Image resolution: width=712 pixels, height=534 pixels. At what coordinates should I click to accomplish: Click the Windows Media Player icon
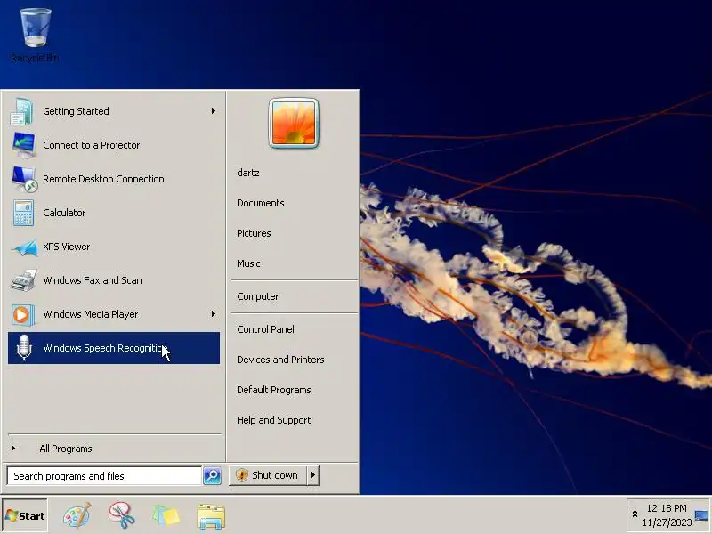click(23, 314)
